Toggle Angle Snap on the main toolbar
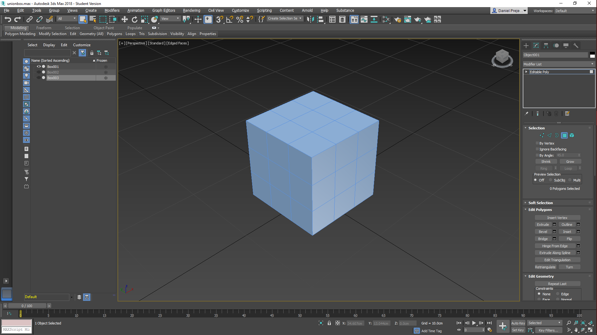This screenshot has width=597, height=335. click(x=229, y=19)
